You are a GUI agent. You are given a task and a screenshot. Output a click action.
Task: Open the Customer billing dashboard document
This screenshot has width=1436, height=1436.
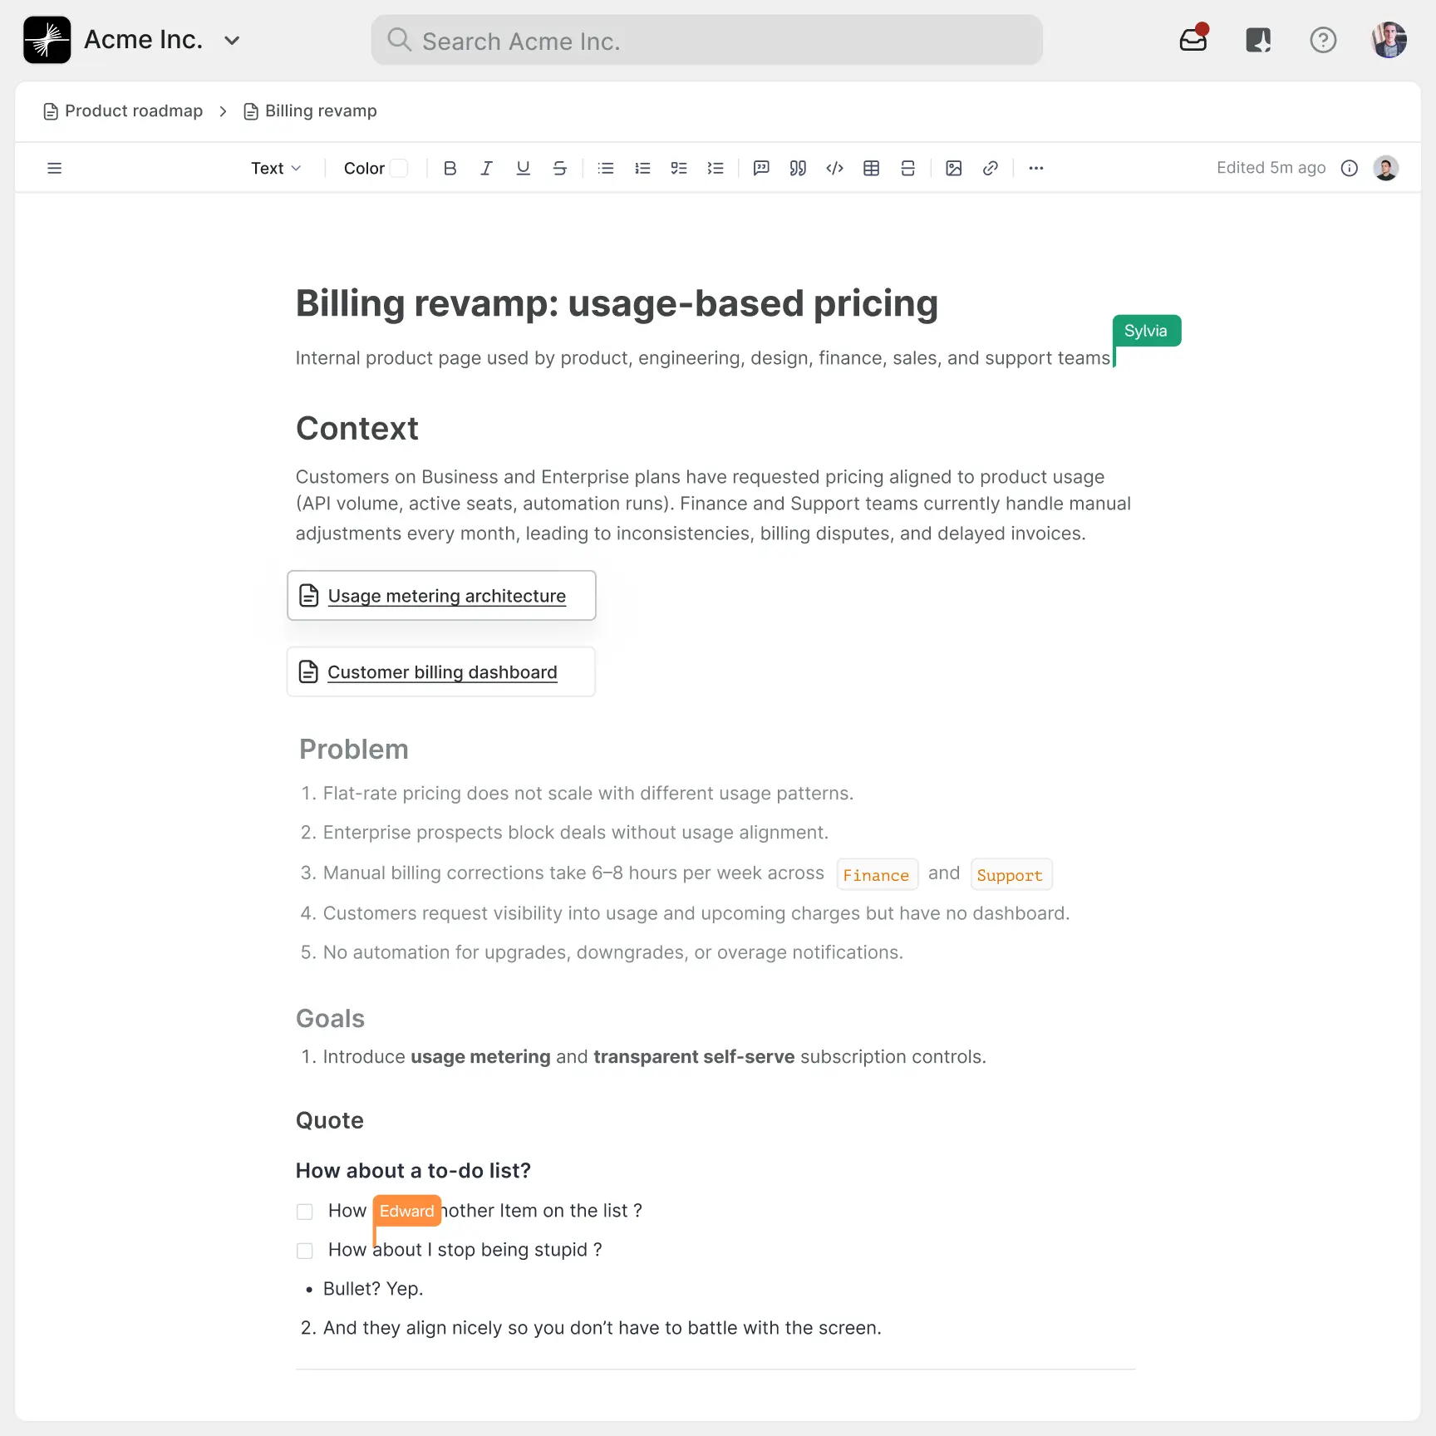442,671
